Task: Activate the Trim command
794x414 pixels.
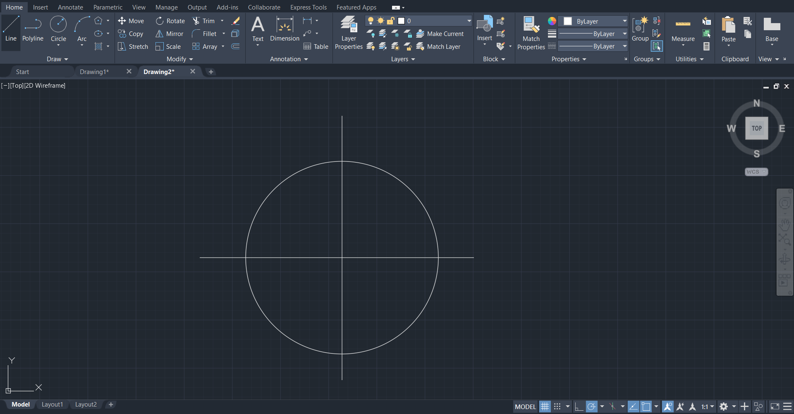Action: tap(206, 21)
